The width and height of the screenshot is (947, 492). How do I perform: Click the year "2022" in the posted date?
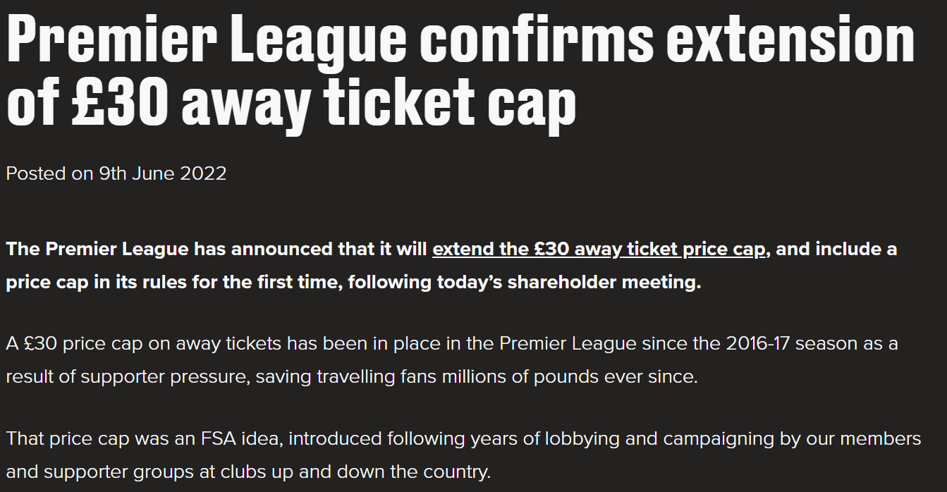pyautogui.click(x=203, y=173)
